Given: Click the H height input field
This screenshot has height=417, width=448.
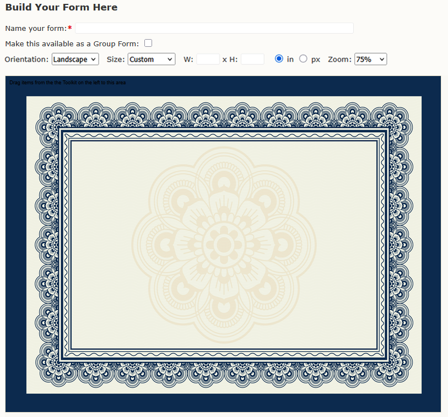Looking at the screenshot, I should pos(252,59).
